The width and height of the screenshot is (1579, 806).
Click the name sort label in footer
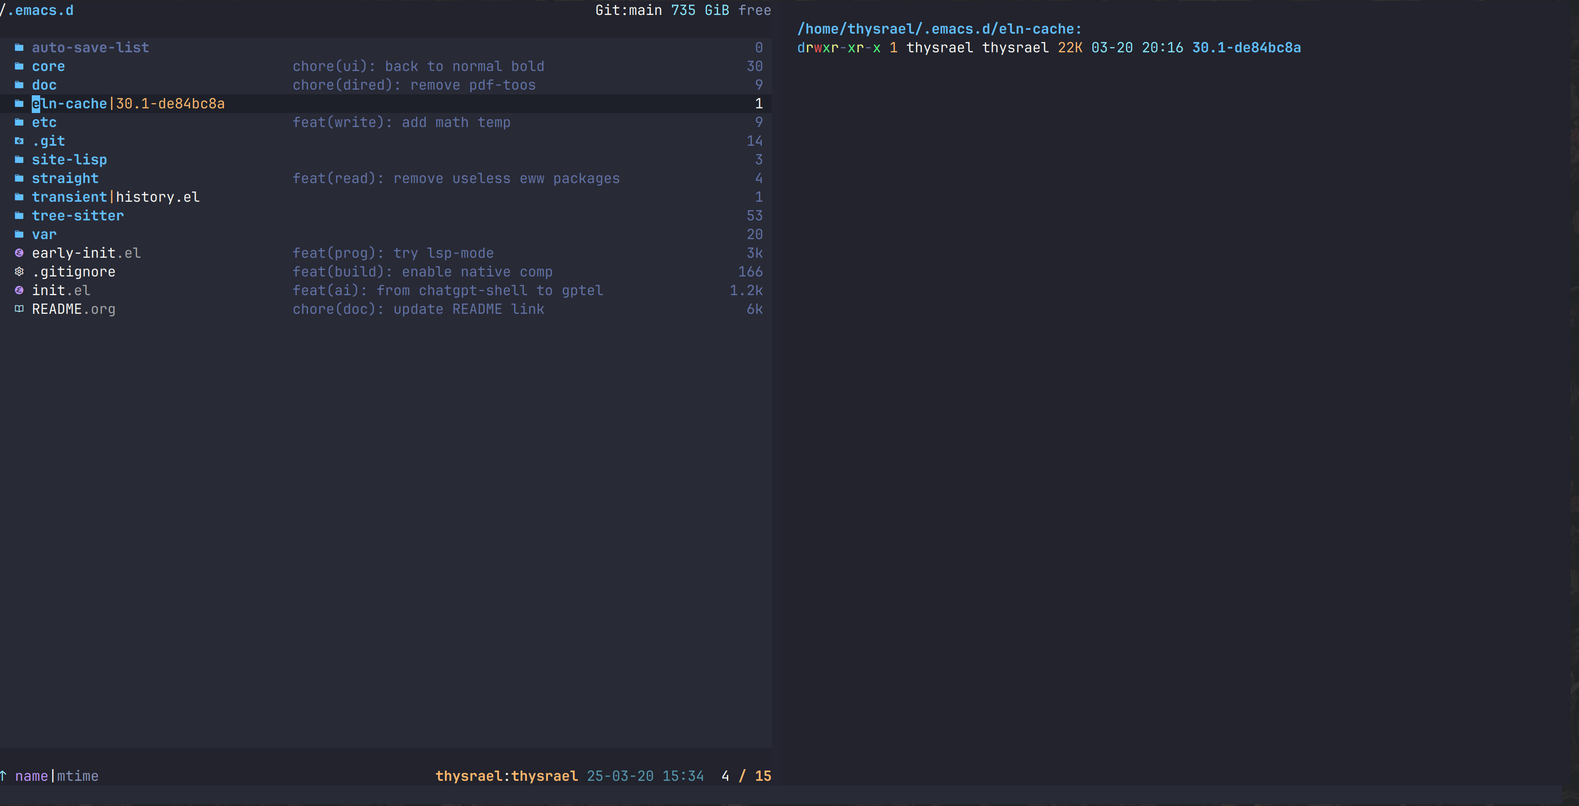pos(31,776)
